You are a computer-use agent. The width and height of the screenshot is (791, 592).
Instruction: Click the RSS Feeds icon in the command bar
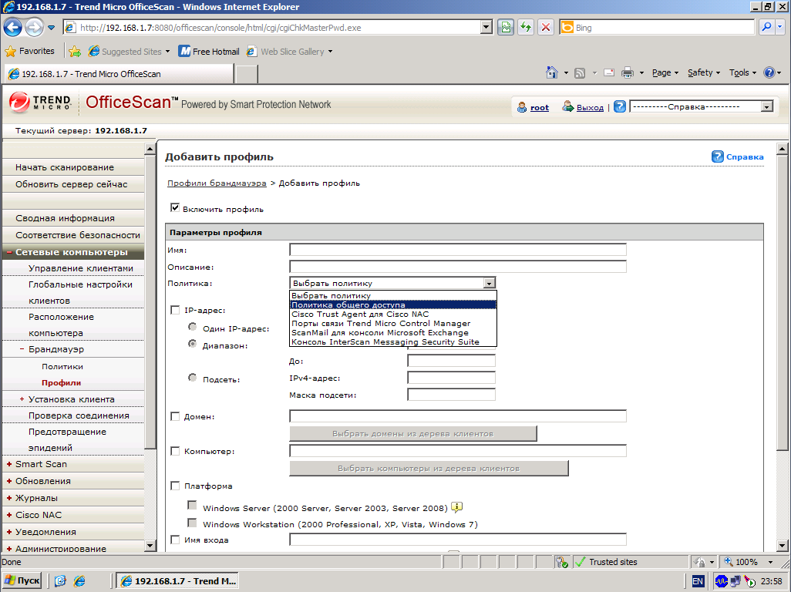580,73
